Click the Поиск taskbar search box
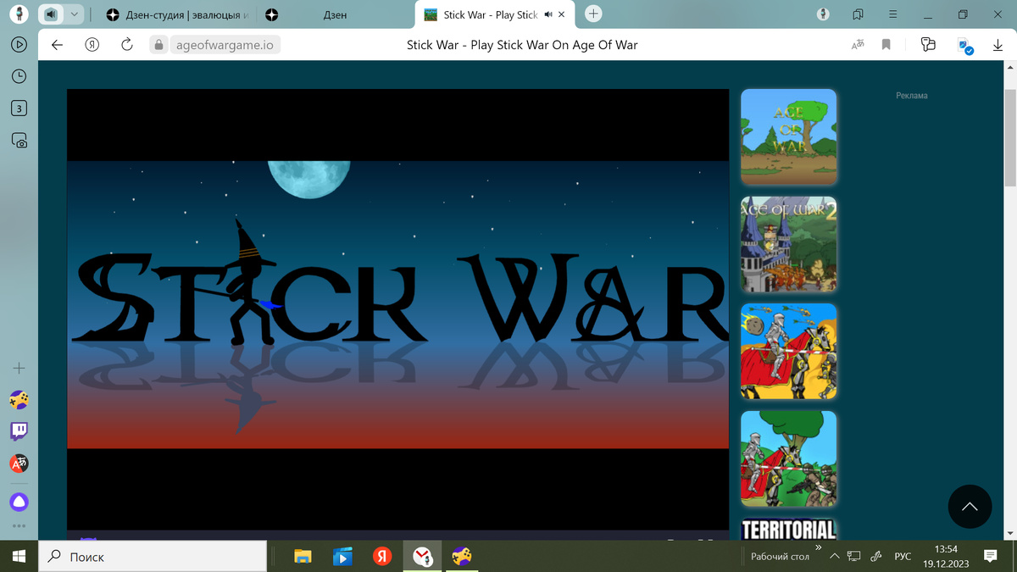1017x572 pixels. pos(153,557)
